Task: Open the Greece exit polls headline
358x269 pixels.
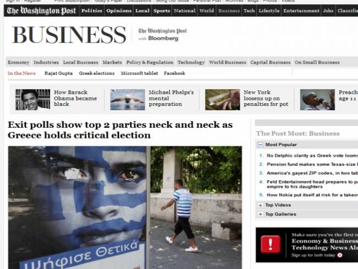Action: [x=120, y=130]
